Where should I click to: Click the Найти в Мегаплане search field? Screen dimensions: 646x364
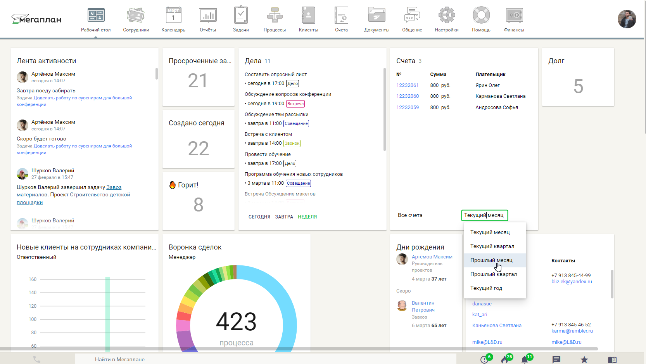pos(265,359)
